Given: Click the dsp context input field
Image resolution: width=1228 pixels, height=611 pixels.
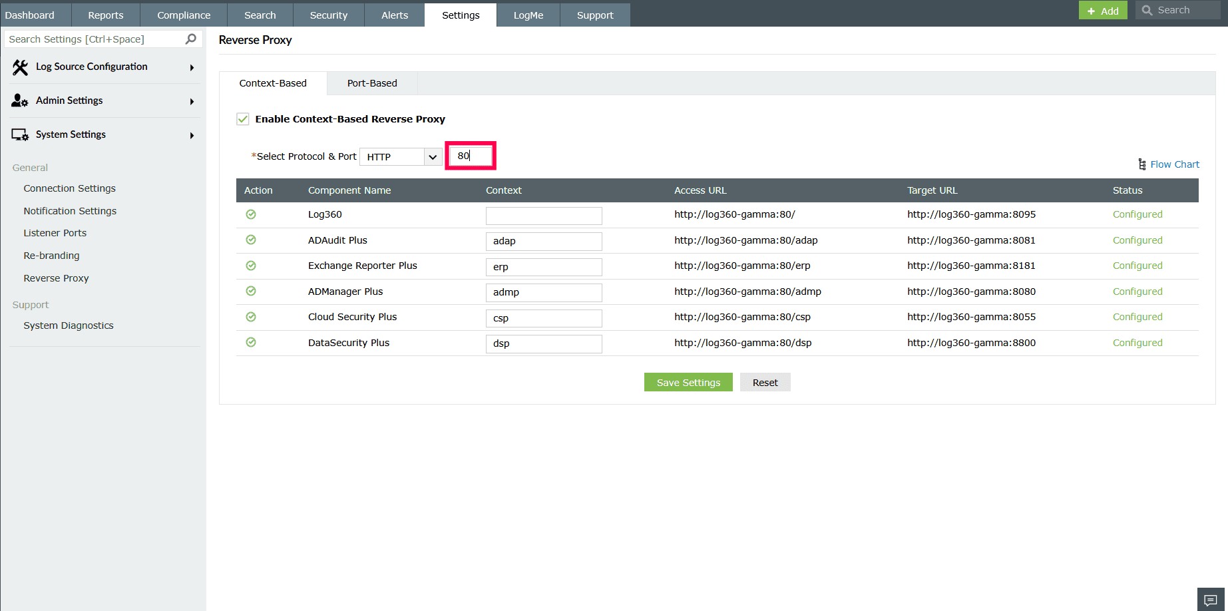Looking at the screenshot, I should (544, 343).
